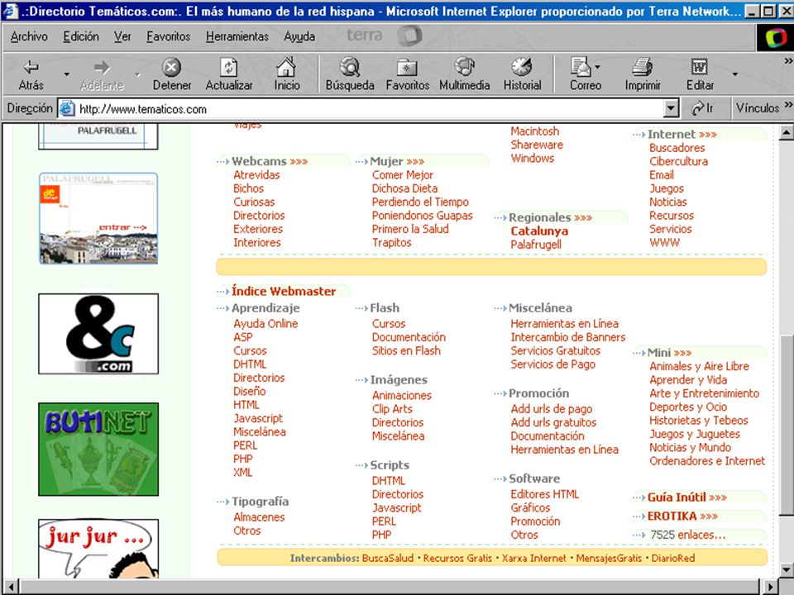794x595 pixels.
Task: Open the Archivo menu
Action: tap(29, 36)
